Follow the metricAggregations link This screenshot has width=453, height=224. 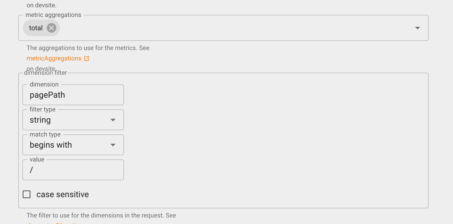[x=54, y=59]
